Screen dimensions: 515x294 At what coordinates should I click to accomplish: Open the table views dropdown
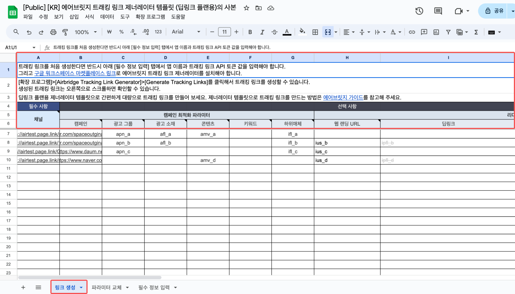462,32
